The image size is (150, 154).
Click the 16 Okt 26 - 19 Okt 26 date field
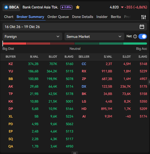(x=75, y=27)
